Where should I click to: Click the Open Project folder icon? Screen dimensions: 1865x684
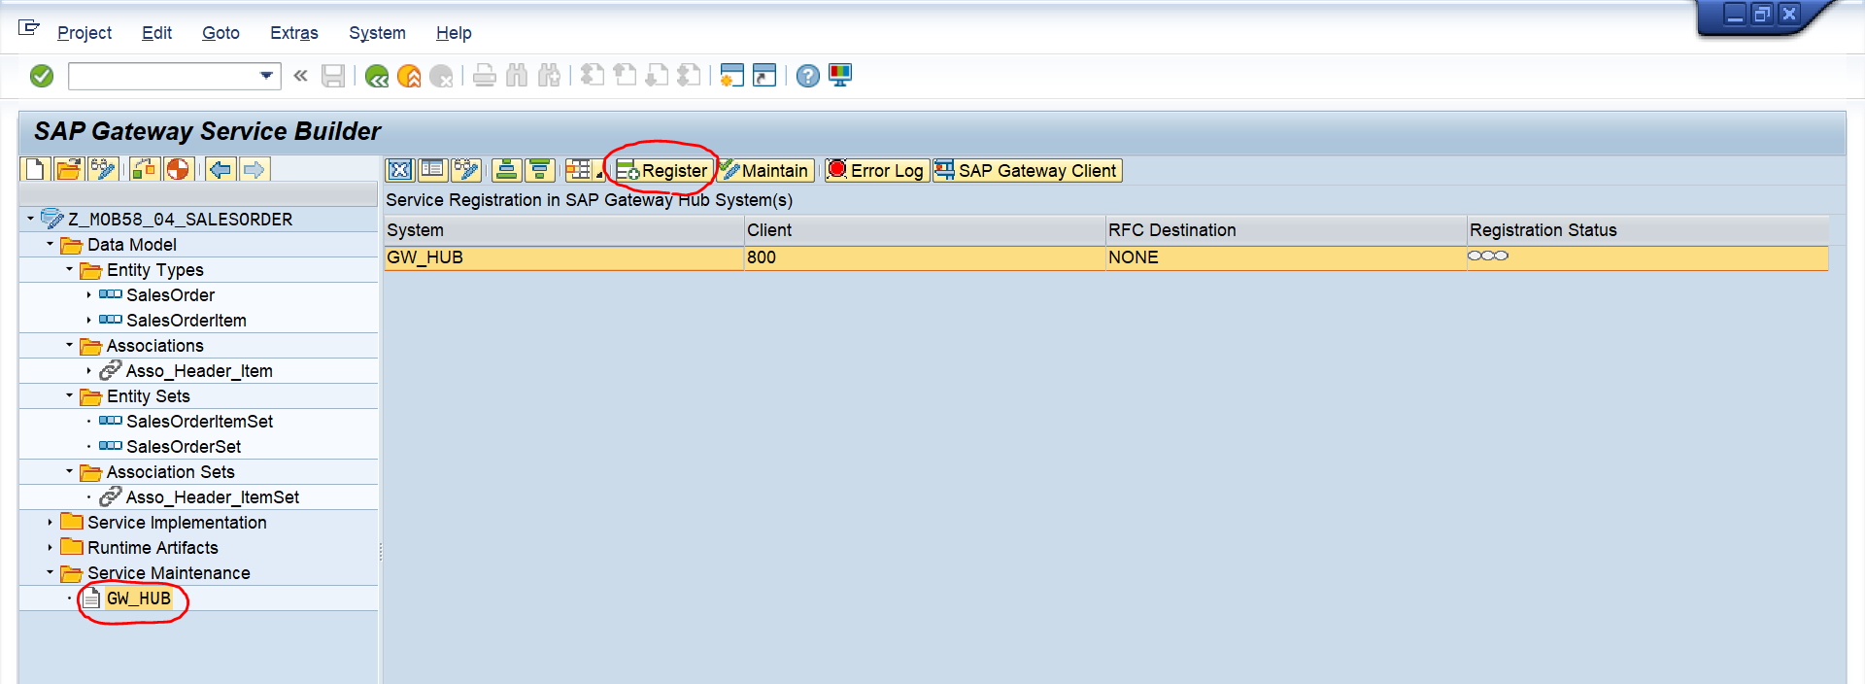(68, 170)
